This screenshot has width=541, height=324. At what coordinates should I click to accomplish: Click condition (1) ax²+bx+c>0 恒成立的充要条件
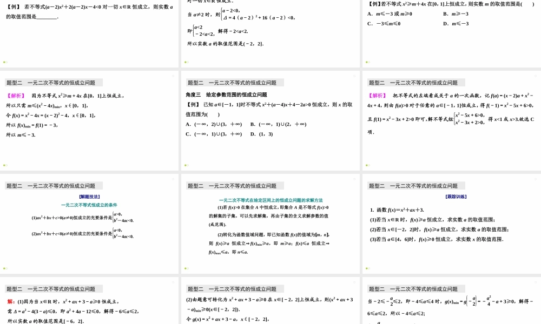click(83, 218)
